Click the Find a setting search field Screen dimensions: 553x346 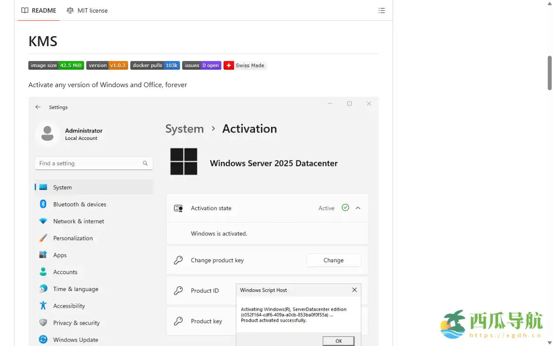click(x=94, y=163)
